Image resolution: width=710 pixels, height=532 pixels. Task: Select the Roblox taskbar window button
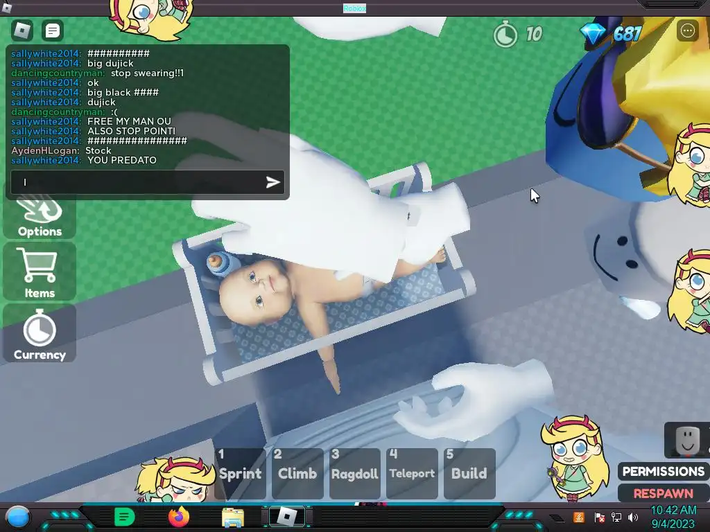[x=286, y=517]
